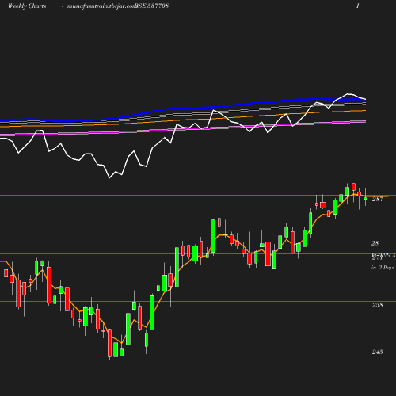Click the '28' label above the overlapping price text
Screen dimensions: 396x396
[375, 243]
